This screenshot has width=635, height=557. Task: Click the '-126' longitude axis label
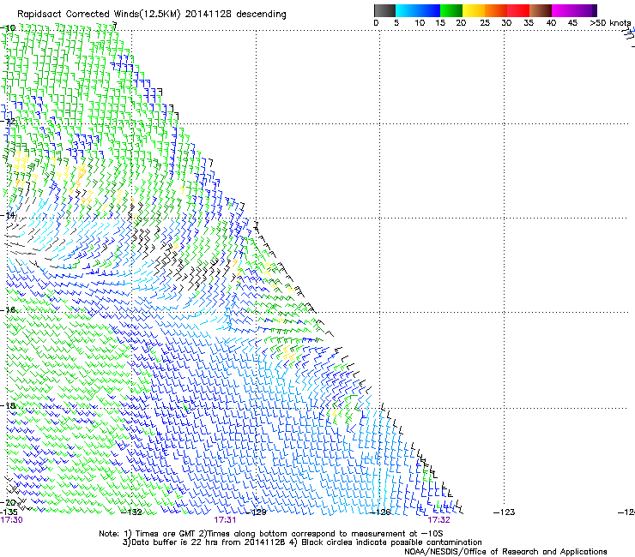click(x=380, y=512)
